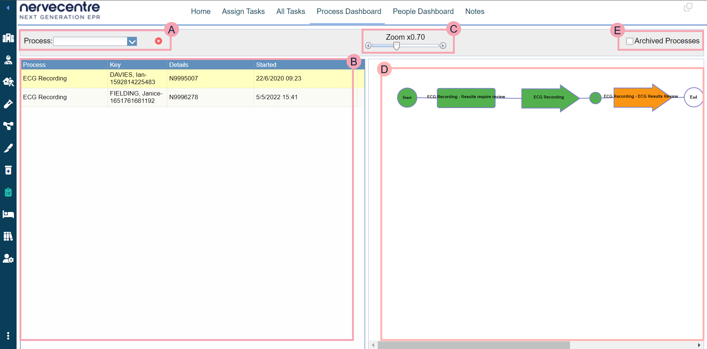Clear the Process filter with red X
The image size is (707, 349).
pyautogui.click(x=158, y=41)
